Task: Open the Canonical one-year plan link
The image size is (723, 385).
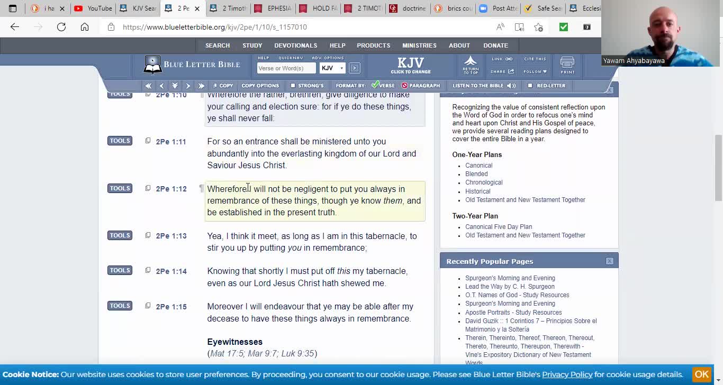Action: click(479, 166)
